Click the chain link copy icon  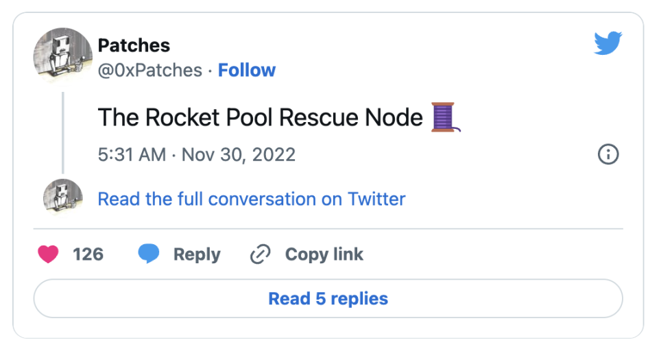[x=261, y=254]
